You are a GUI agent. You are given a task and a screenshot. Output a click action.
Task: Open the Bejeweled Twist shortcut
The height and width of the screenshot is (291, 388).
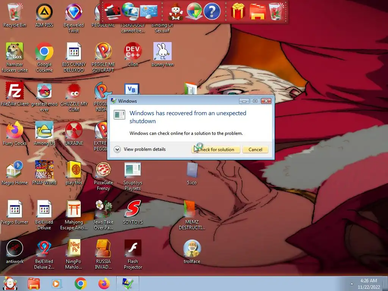click(x=74, y=18)
